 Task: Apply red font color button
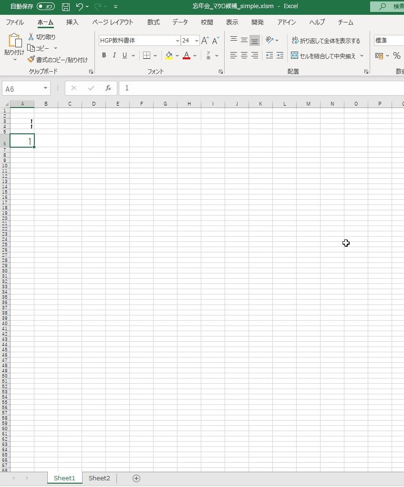click(x=186, y=55)
